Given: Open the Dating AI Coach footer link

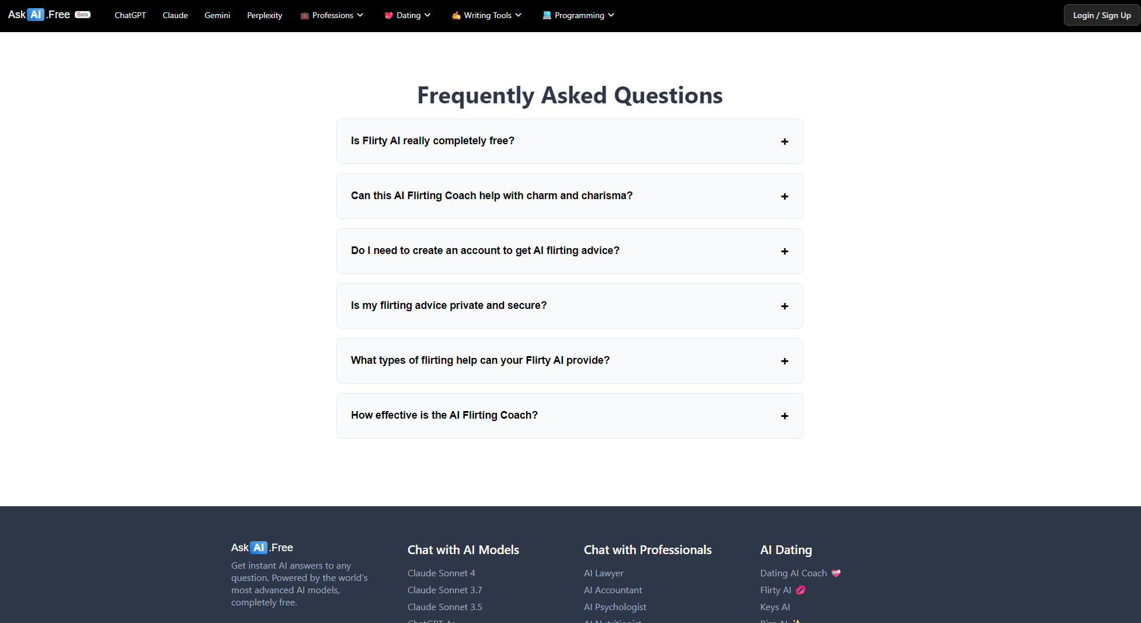Looking at the screenshot, I should 793,573.
